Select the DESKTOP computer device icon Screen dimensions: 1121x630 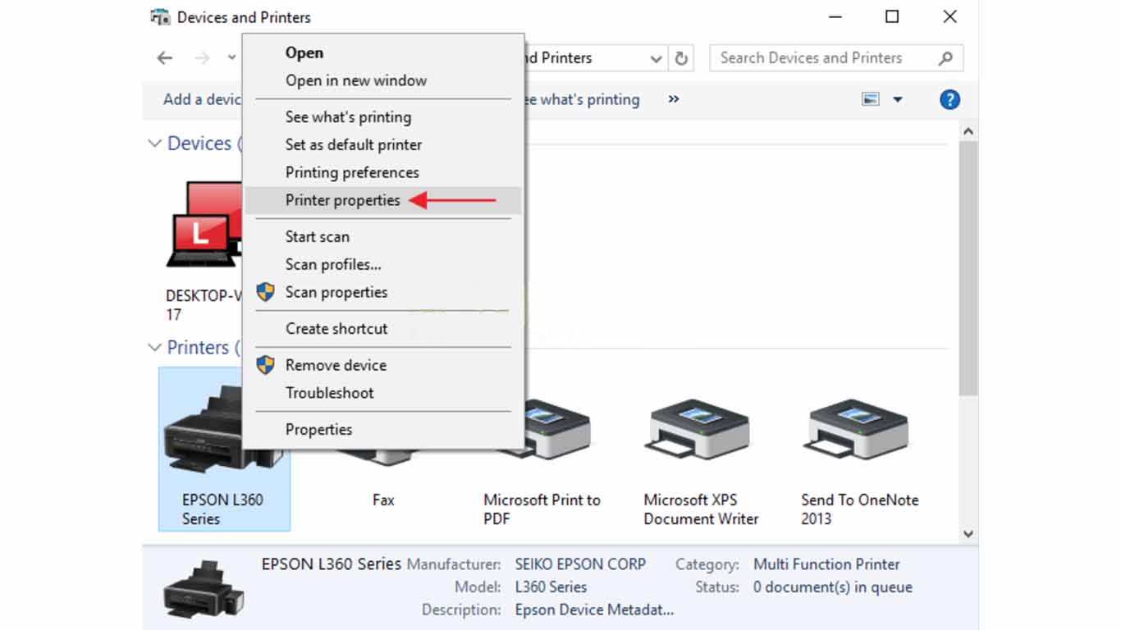(x=204, y=226)
